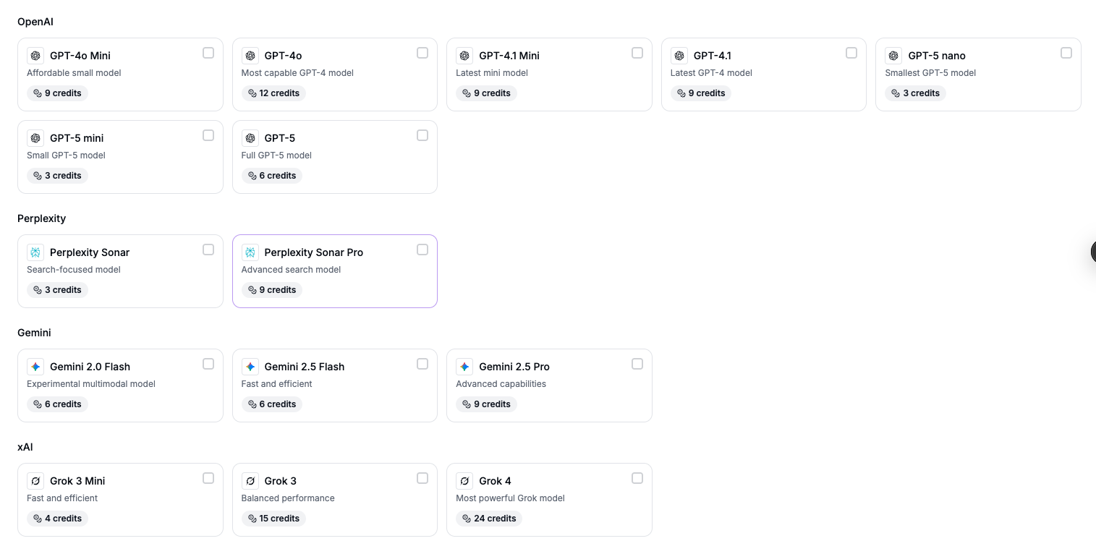
Task: Click the 15 credits badge on Grok 3
Action: click(273, 519)
